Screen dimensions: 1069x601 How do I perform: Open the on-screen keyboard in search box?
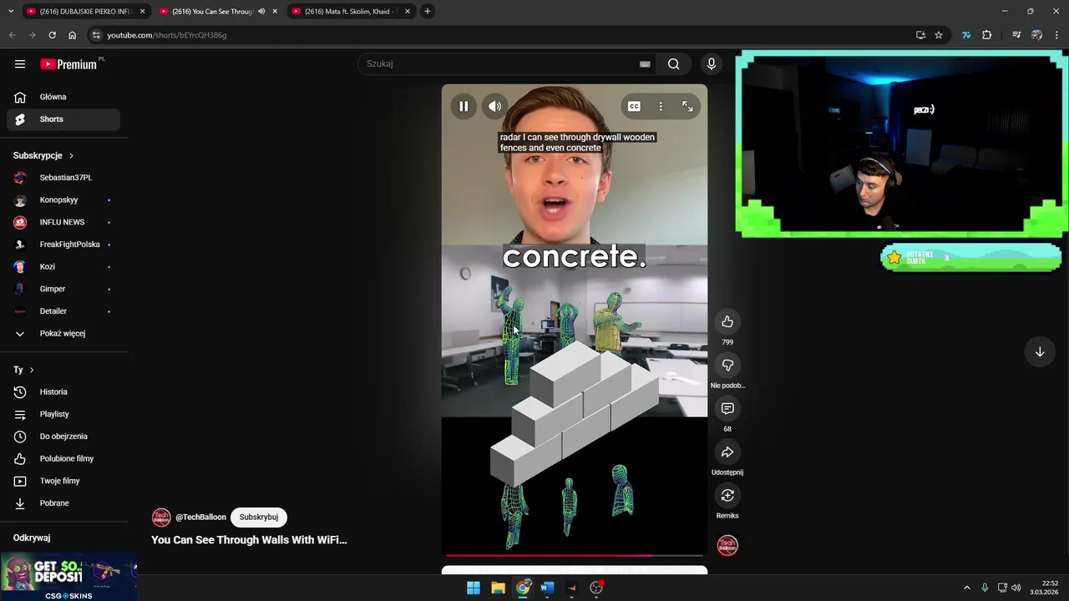[x=645, y=64]
